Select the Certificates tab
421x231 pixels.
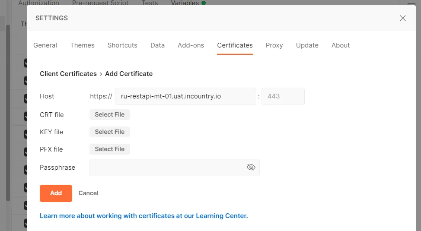[235, 45]
